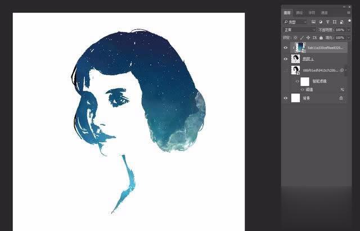Screen dimensions: 360x231
Task: Switch to the fourth panel tab 通道
Action: click(324, 13)
